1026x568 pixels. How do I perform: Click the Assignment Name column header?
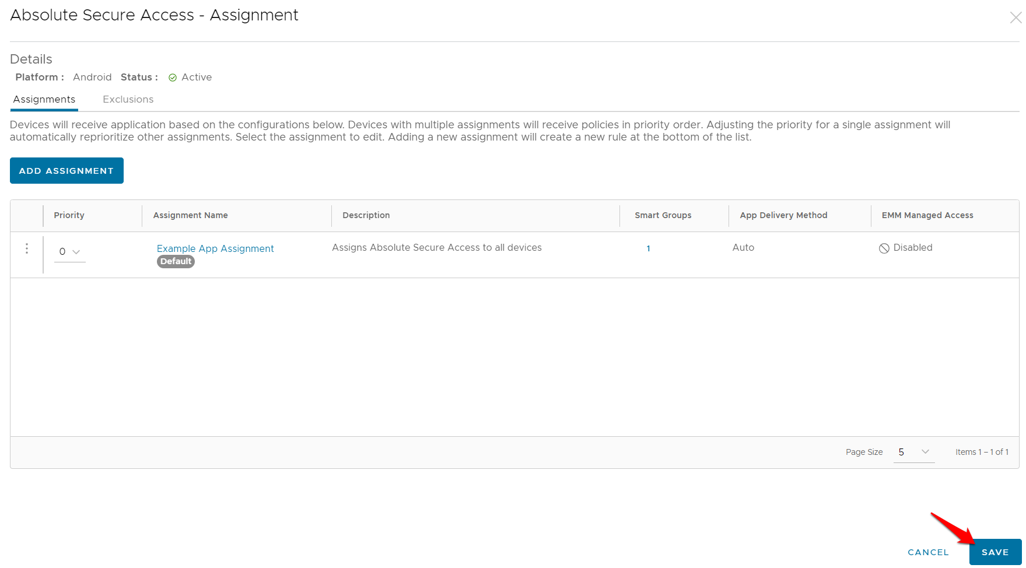point(190,215)
